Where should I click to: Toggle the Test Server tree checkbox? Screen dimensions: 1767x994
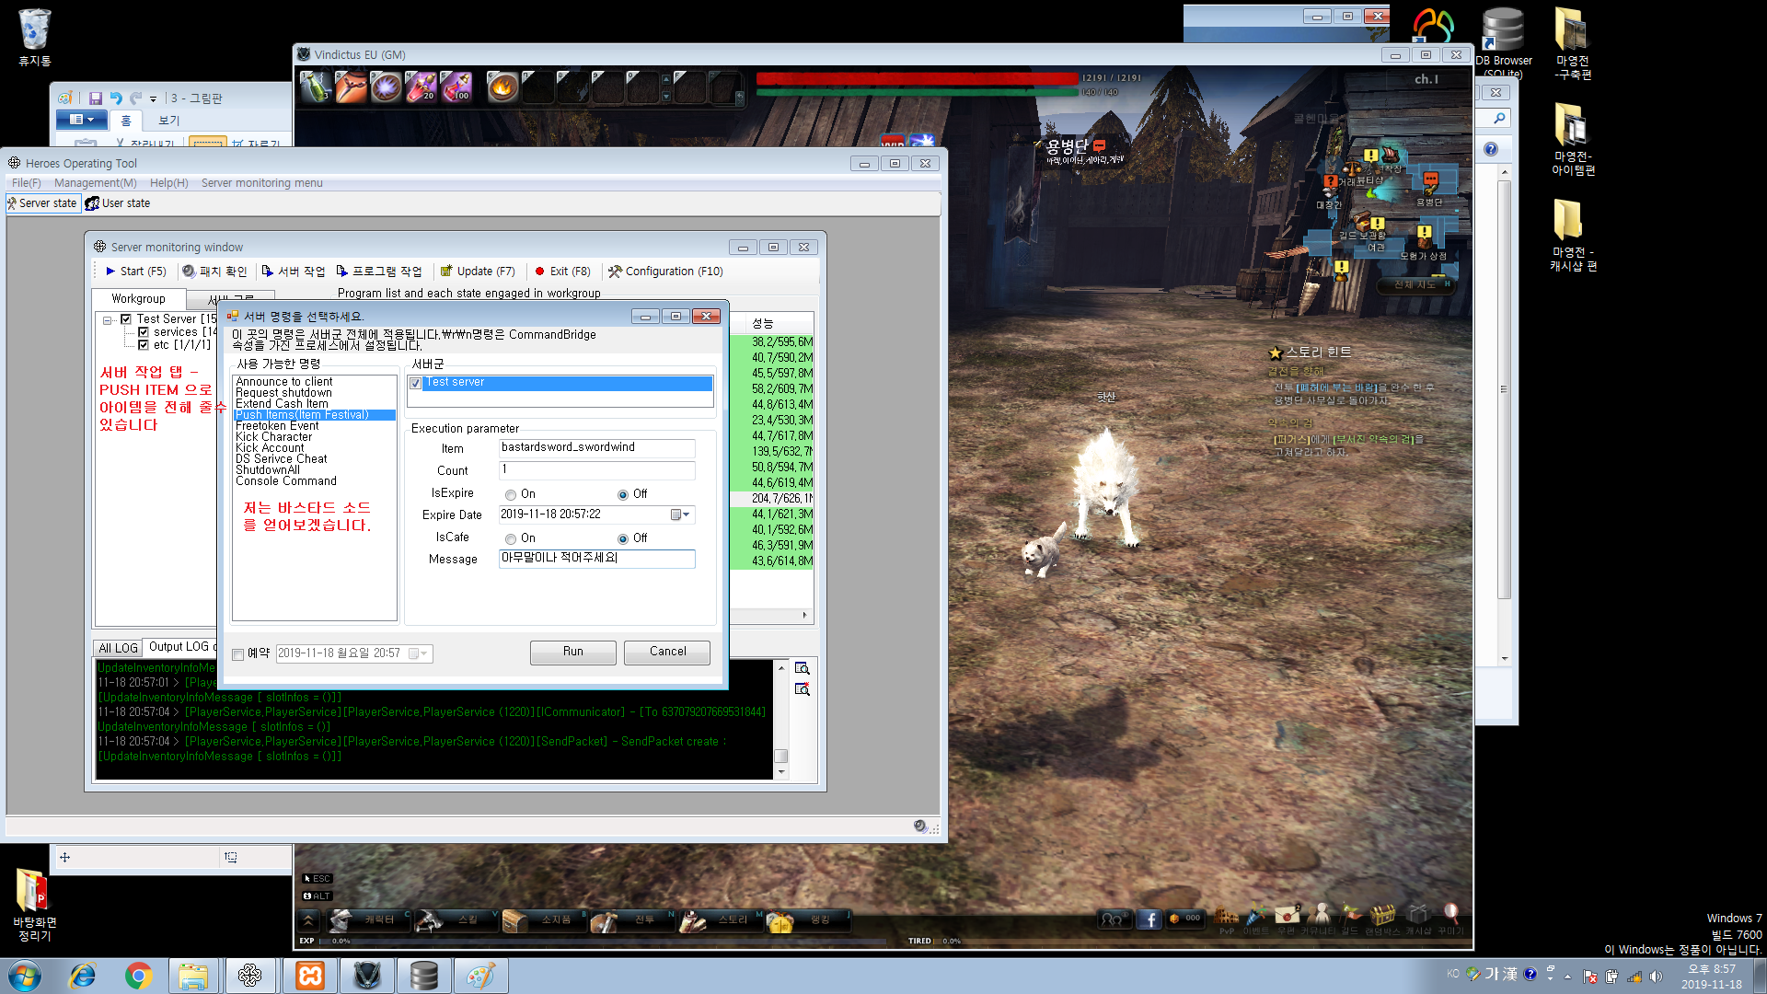coord(126,319)
